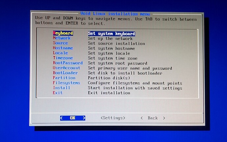Click 'Configure filesystems and mount points' text
227x142 pixels.
135,83
